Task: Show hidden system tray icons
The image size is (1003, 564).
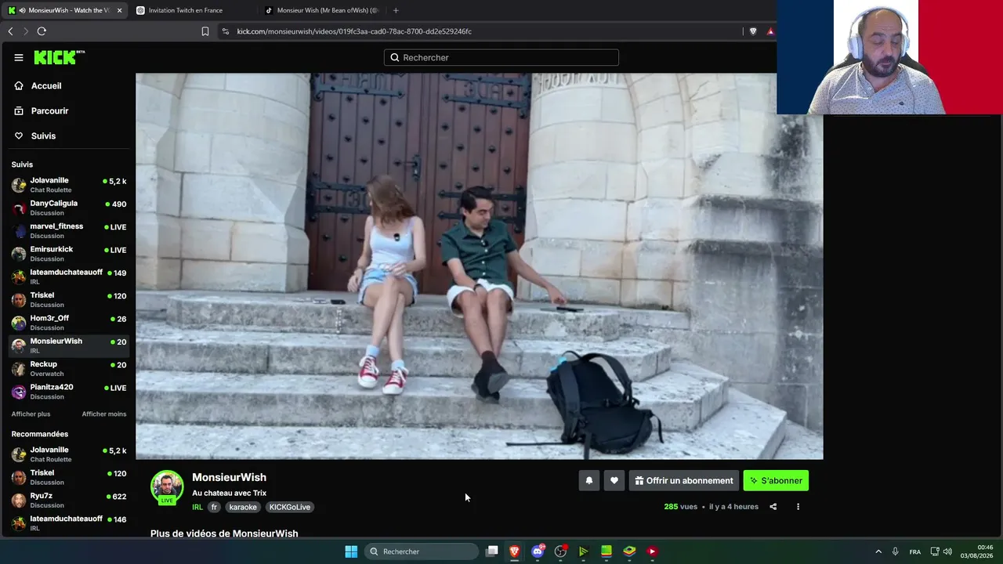Action: (878, 551)
